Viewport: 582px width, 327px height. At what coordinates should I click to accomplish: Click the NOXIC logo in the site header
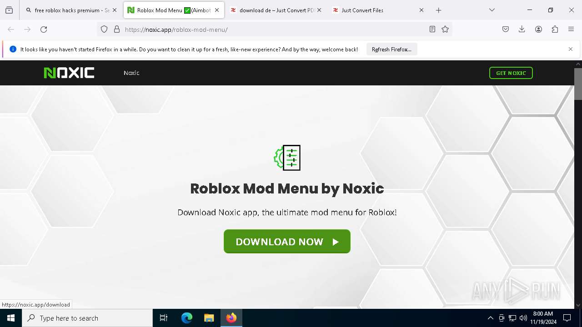click(69, 73)
